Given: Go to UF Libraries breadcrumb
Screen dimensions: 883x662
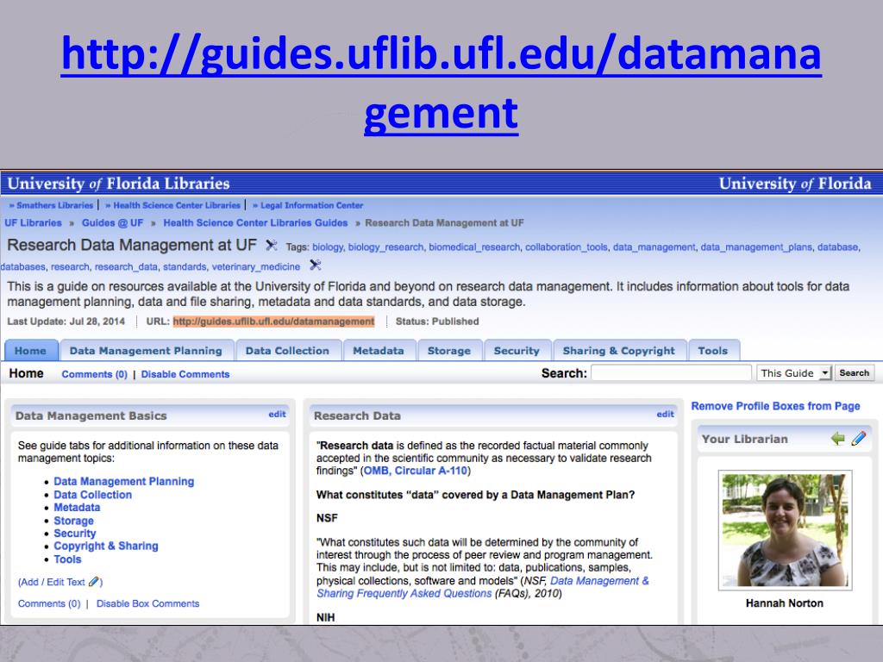Looking at the screenshot, I should (34, 223).
